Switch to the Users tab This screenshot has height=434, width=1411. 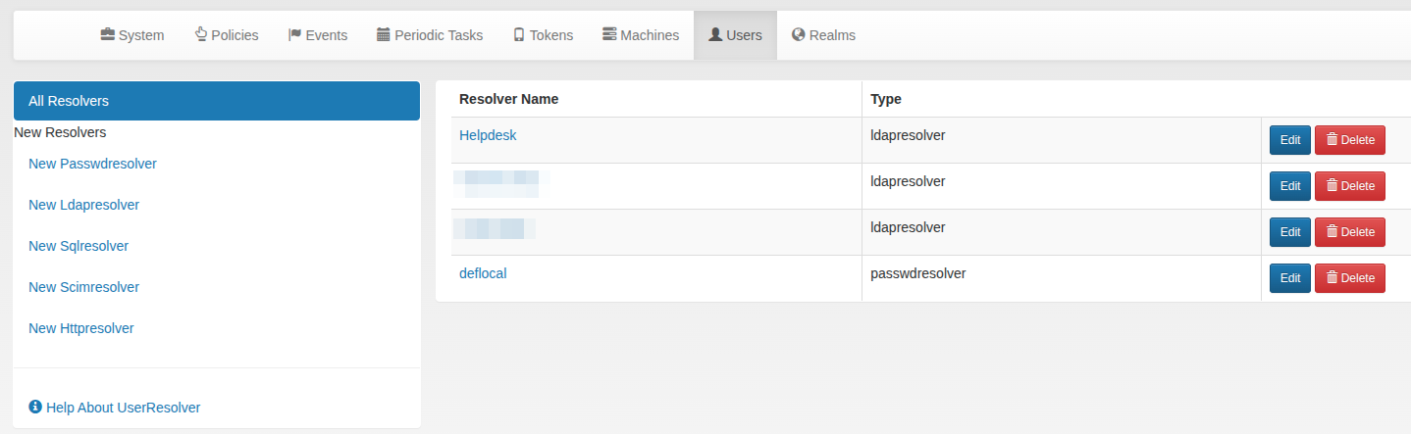coord(735,35)
